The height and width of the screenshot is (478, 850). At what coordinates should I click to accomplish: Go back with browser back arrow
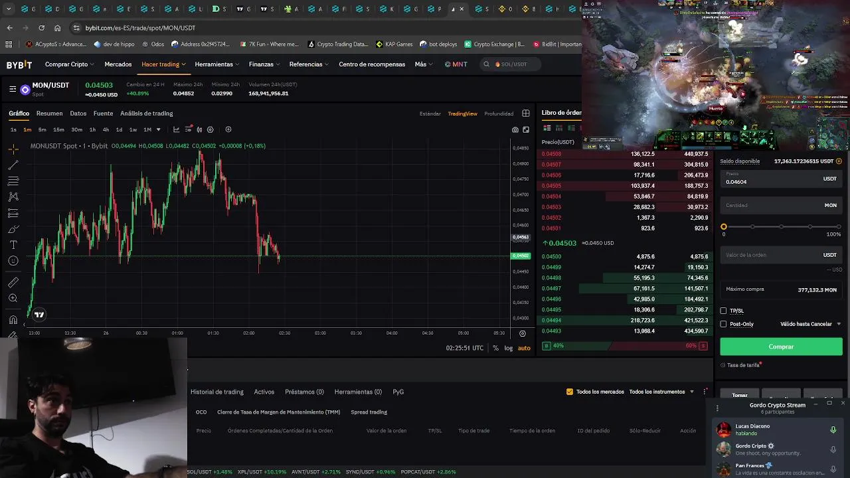click(x=9, y=28)
